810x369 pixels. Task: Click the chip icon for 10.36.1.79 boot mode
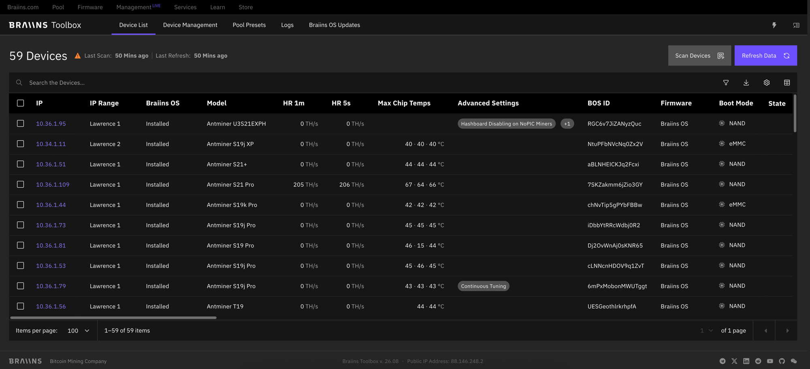722,286
